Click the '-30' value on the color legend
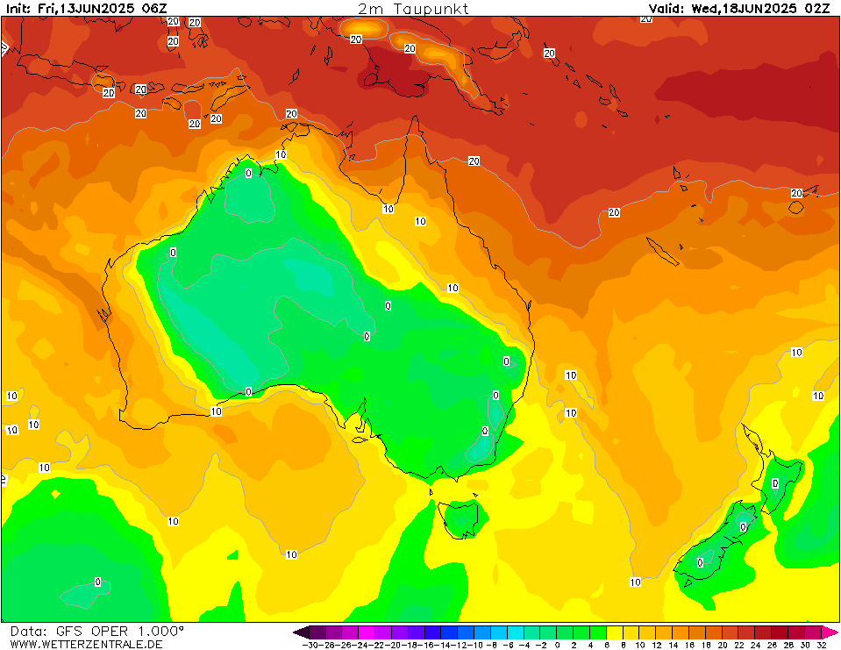 coord(310,645)
